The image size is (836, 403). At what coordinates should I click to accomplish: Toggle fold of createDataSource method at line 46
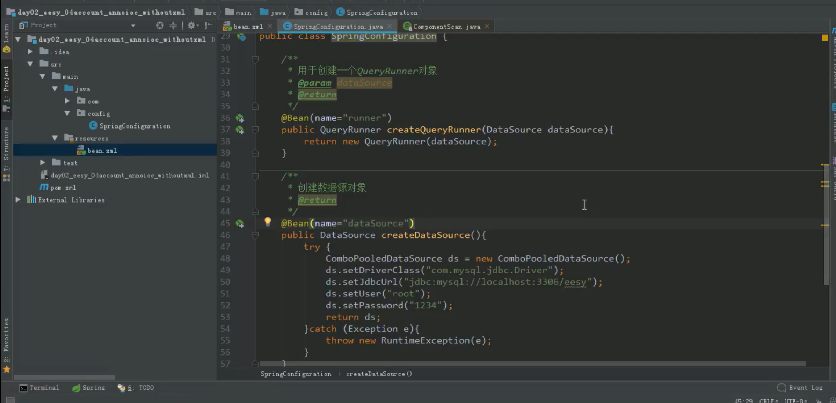pyautogui.click(x=255, y=235)
